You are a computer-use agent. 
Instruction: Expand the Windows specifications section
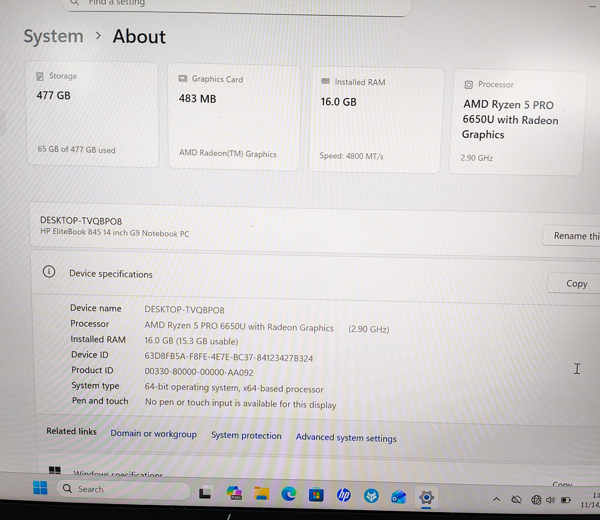pos(118,473)
